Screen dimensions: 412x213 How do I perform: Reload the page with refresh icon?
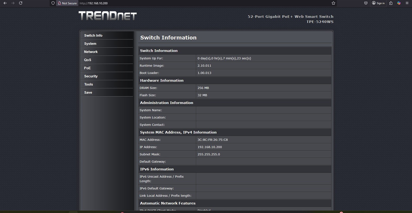tap(21, 3)
